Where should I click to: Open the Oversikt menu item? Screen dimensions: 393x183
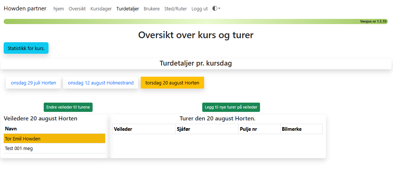(x=77, y=9)
